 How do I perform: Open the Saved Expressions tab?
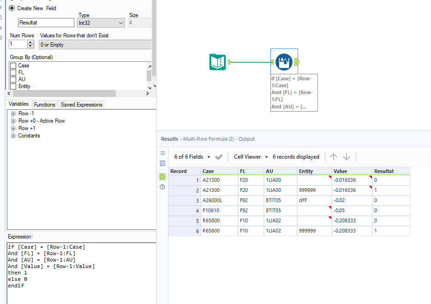[81, 105]
